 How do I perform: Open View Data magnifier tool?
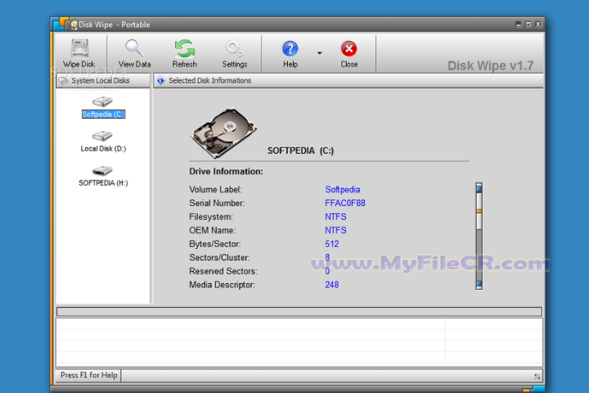tap(134, 48)
